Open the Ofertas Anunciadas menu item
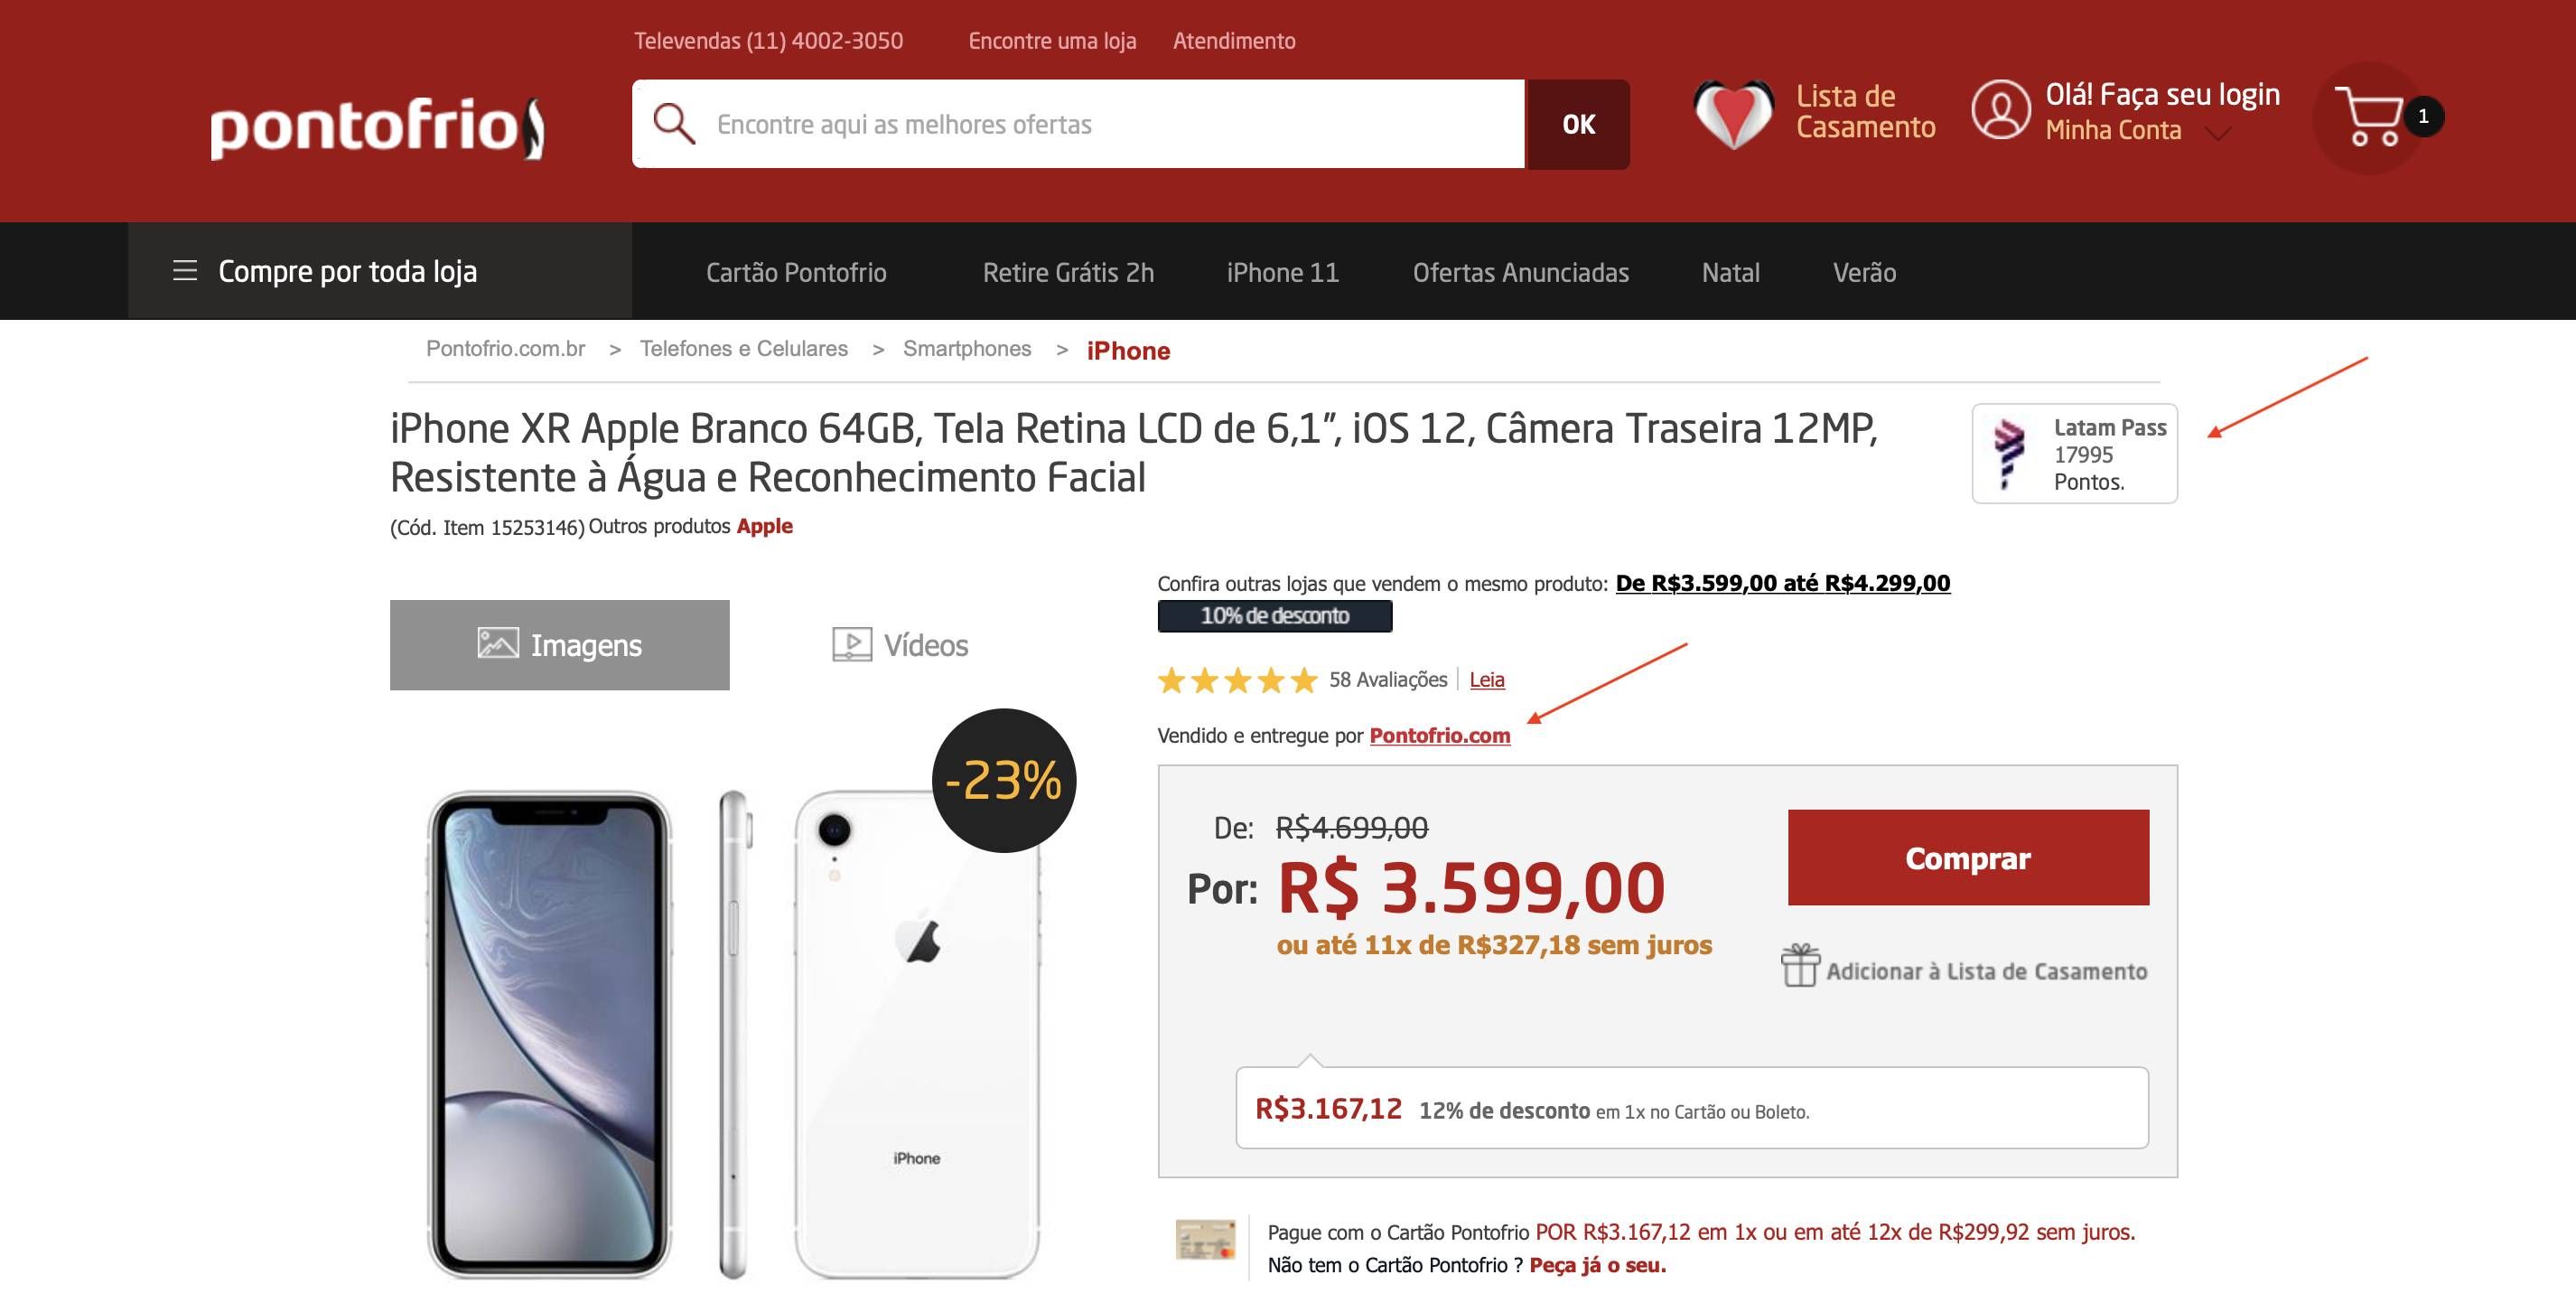This screenshot has height=1303, width=2576. [x=1521, y=272]
